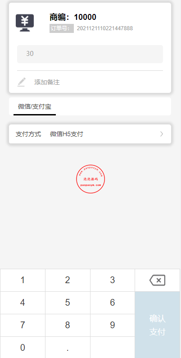Click the amount input field showing 30
The image size is (181, 358).
(x=90, y=54)
